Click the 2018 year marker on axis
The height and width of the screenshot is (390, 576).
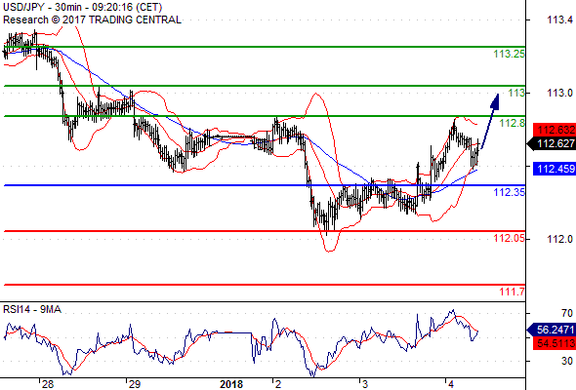(231, 384)
